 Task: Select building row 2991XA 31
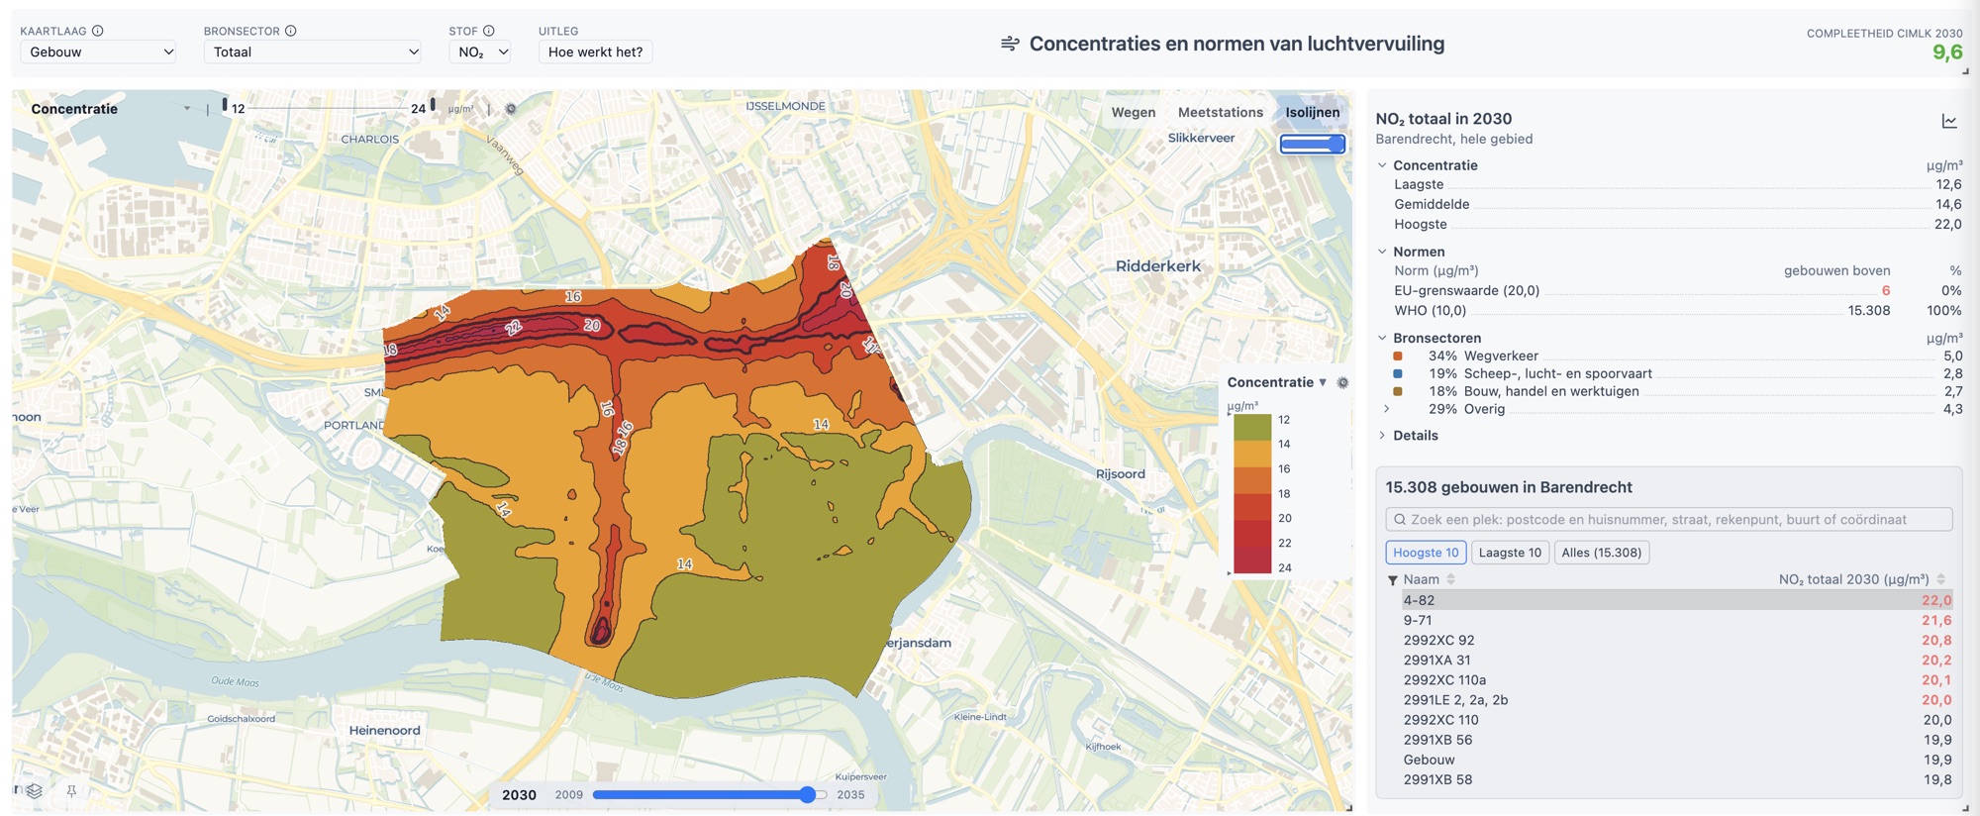(1677, 660)
